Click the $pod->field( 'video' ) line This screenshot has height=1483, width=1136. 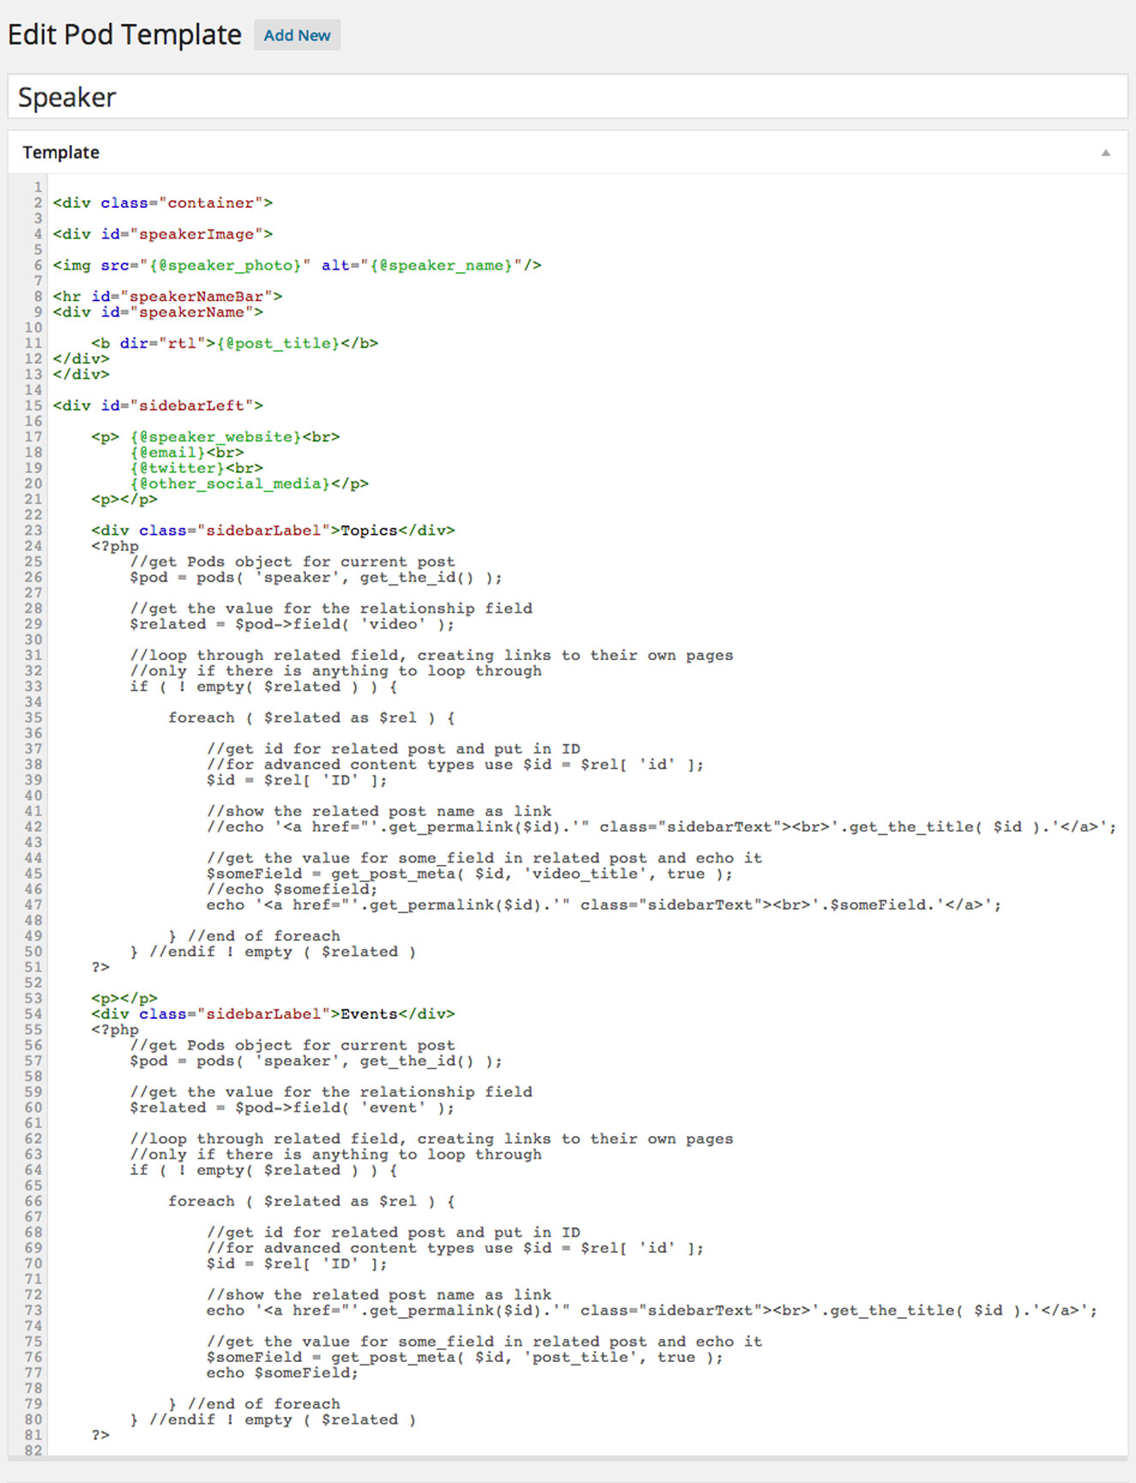(x=293, y=625)
